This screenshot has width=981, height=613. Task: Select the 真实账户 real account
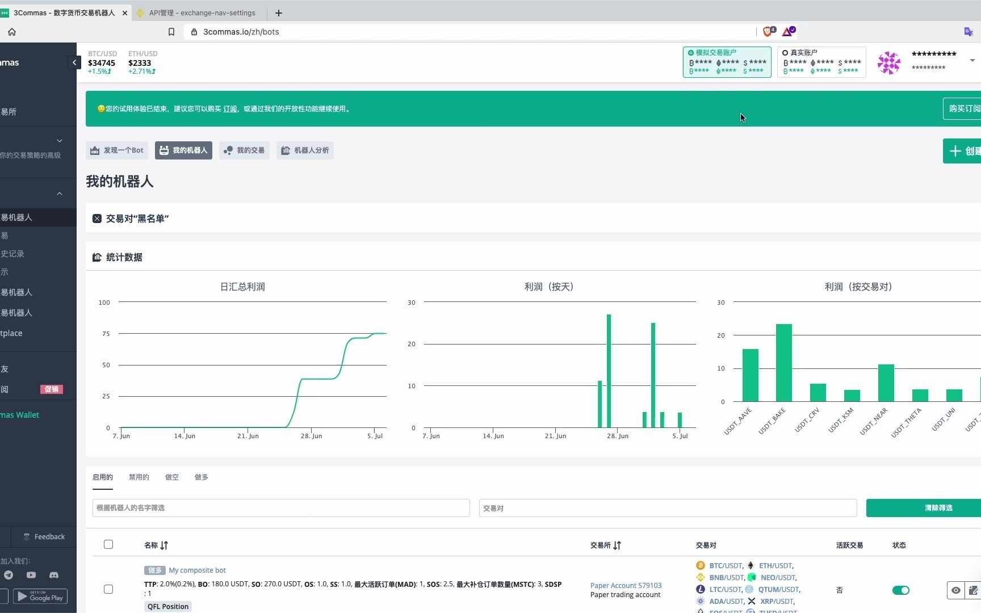click(x=821, y=62)
